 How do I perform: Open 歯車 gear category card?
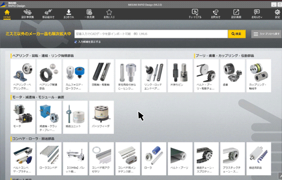coord(233,76)
